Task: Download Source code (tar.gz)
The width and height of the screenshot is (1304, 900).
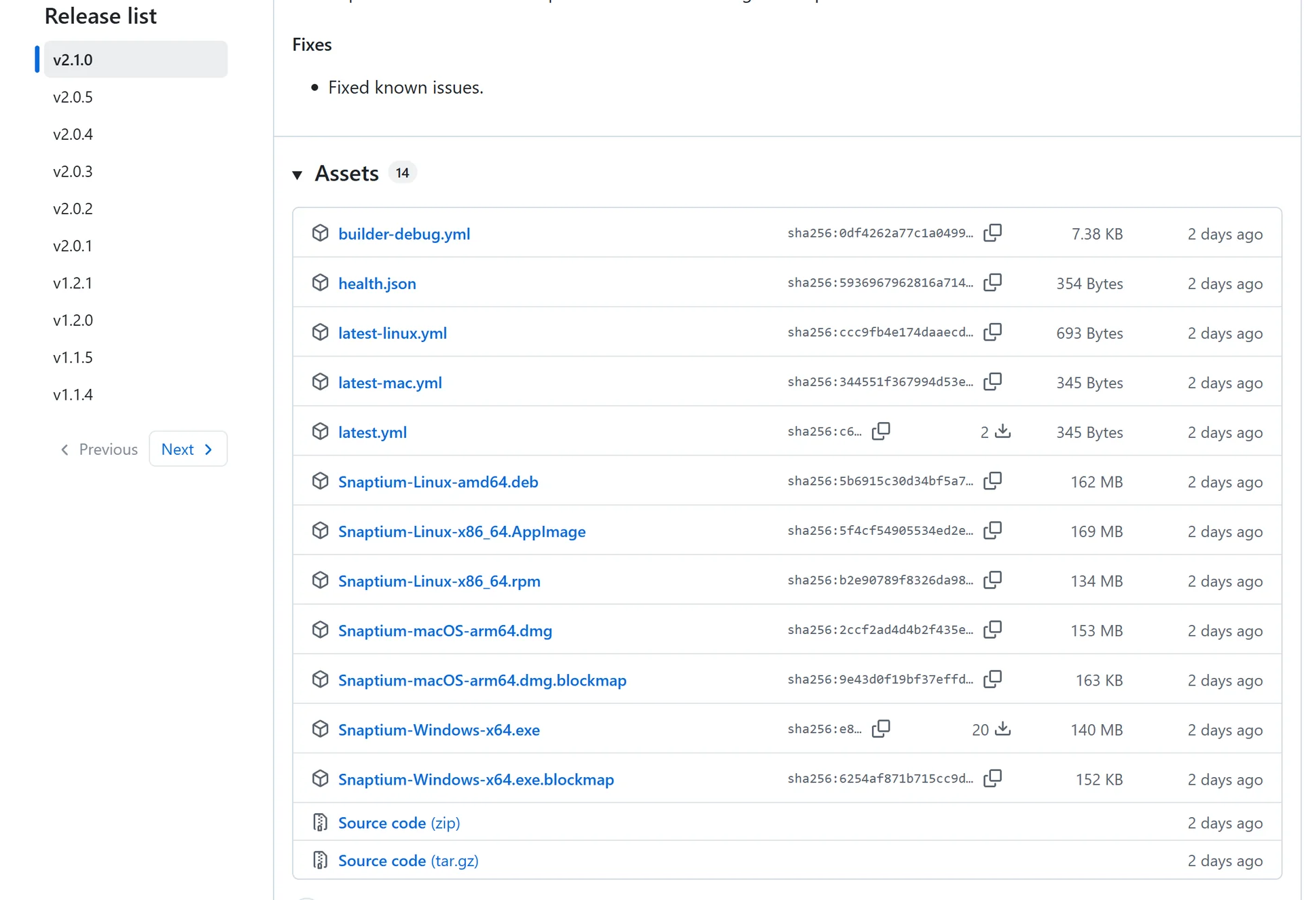Action: 408,860
